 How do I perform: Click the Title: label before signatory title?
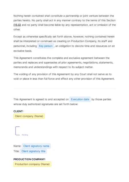click(16, 151)
